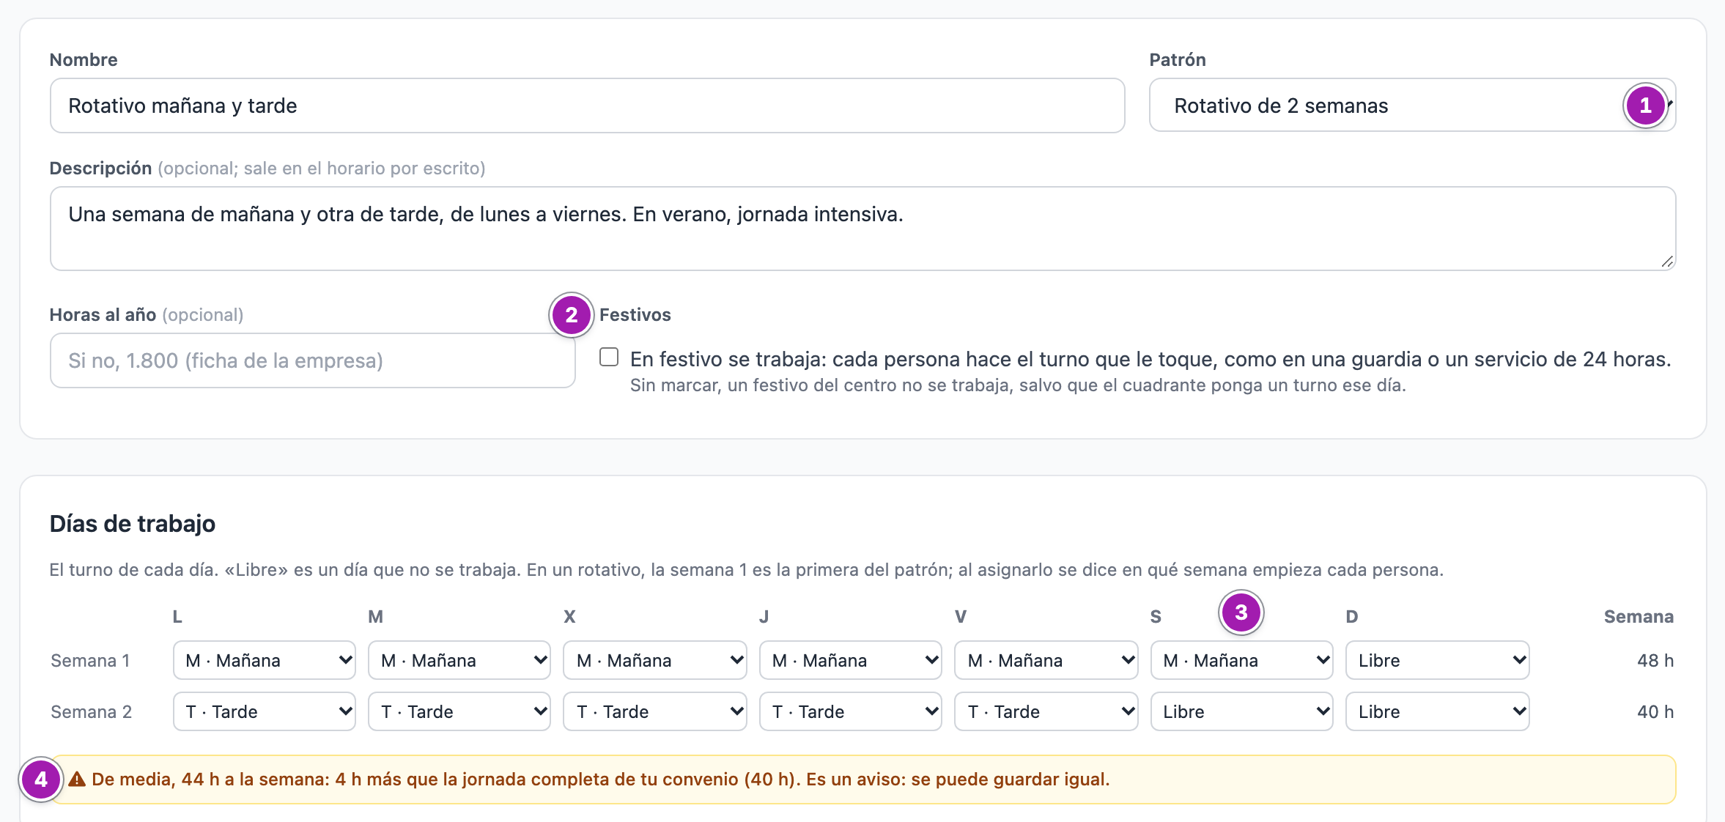Open Semana 1 Saturday (S) shift dropdown

1242,660
